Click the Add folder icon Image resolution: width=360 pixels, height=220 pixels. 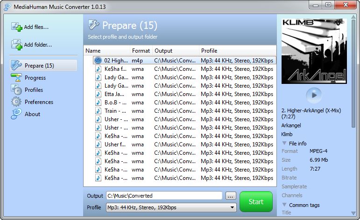click(x=17, y=44)
